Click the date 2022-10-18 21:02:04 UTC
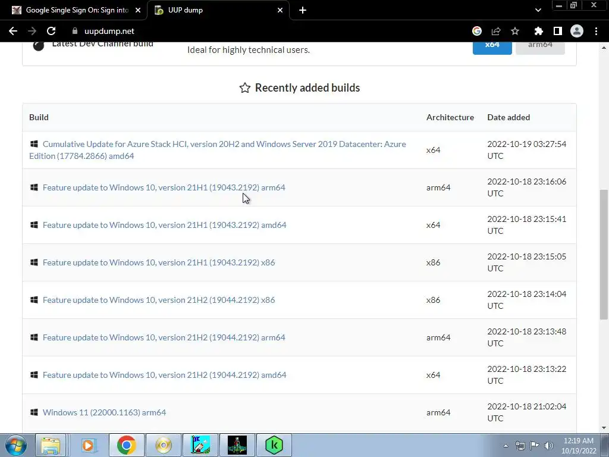The height and width of the screenshot is (457, 609). click(x=527, y=412)
